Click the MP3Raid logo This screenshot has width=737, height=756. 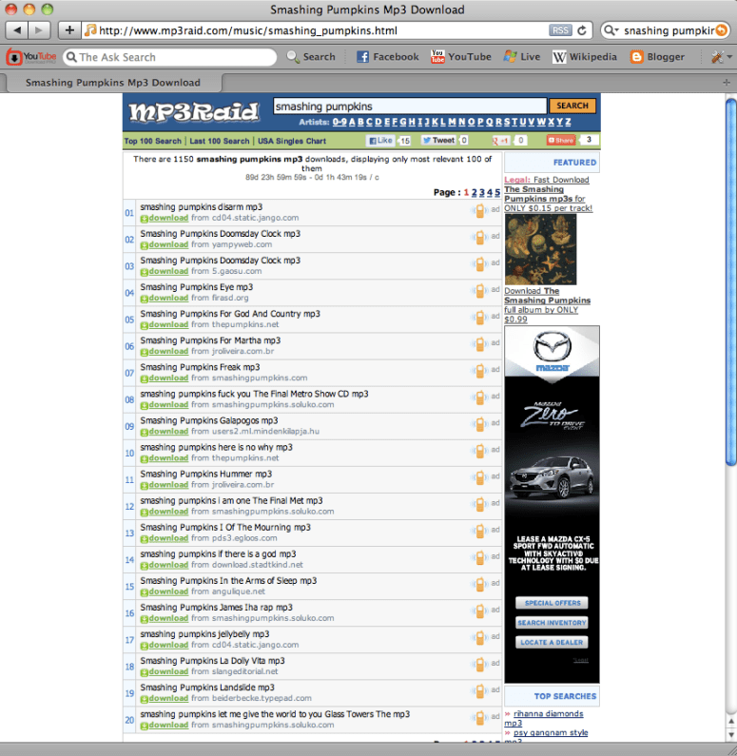(194, 112)
